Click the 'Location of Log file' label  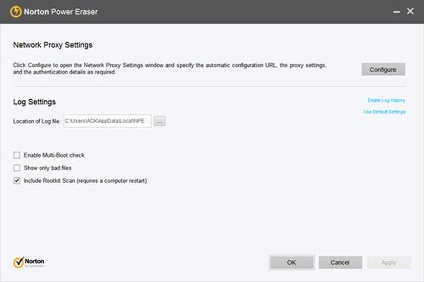tap(37, 122)
